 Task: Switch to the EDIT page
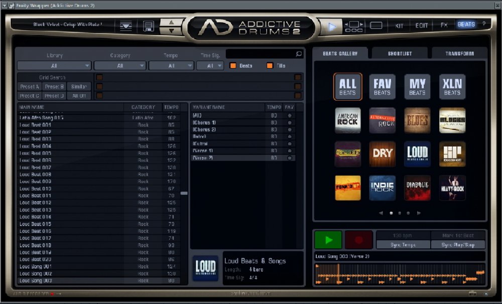pyautogui.click(x=421, y=26)
